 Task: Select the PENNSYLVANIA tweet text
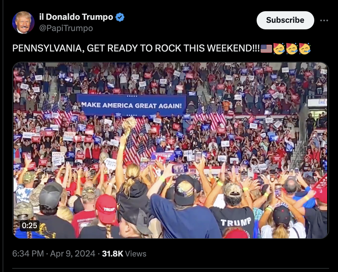136,48
